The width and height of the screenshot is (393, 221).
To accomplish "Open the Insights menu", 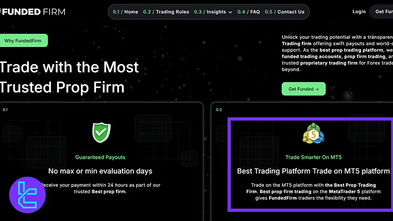I will point(213,12).
